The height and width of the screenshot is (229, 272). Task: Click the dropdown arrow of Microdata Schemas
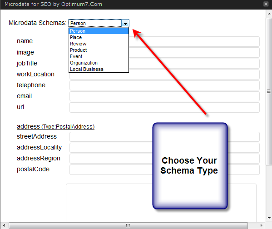(x=125, y=23)
